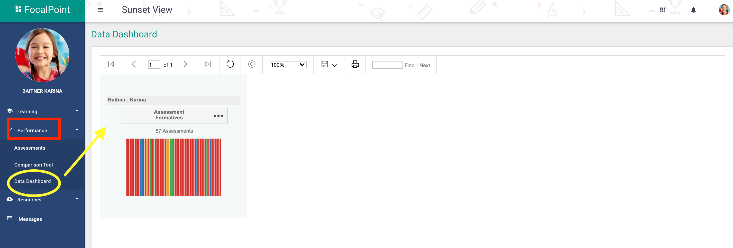Click the Resources cloud icon
Screen dimensions: 733x248
click(x=10, y=199)
